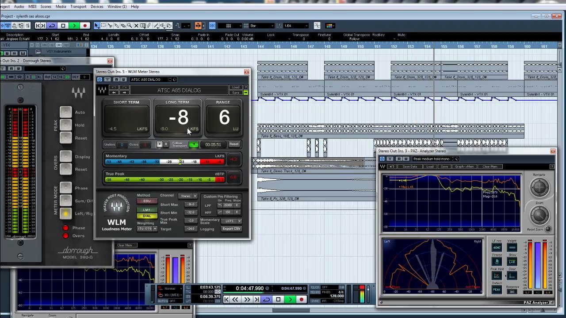Click Export CSV in WLM
The height and width of the screenshot is (318, 566).
click(231, 229)
